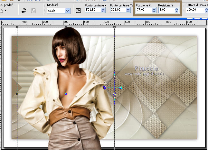The height and width of the screenshot is (150, 208).
Task: Decrease Posizione X with down arrow
Action: coord(154,11)
